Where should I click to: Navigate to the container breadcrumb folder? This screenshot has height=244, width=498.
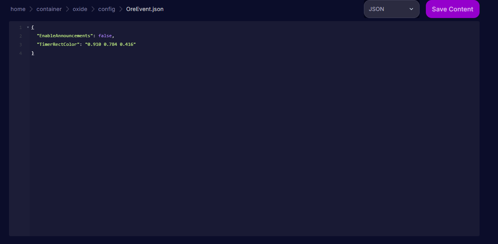49,9
